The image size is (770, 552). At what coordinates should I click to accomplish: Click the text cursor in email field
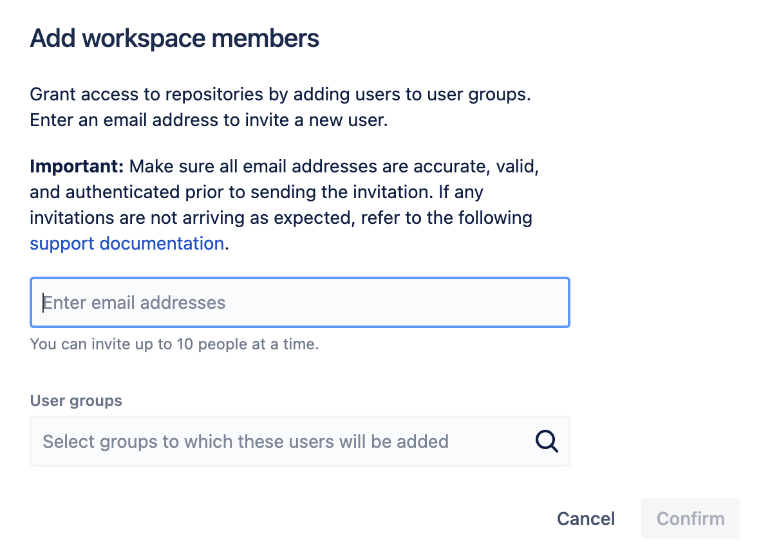point(44,302)
